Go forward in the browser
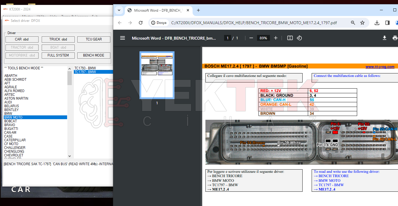 click(x=130, y=23)
